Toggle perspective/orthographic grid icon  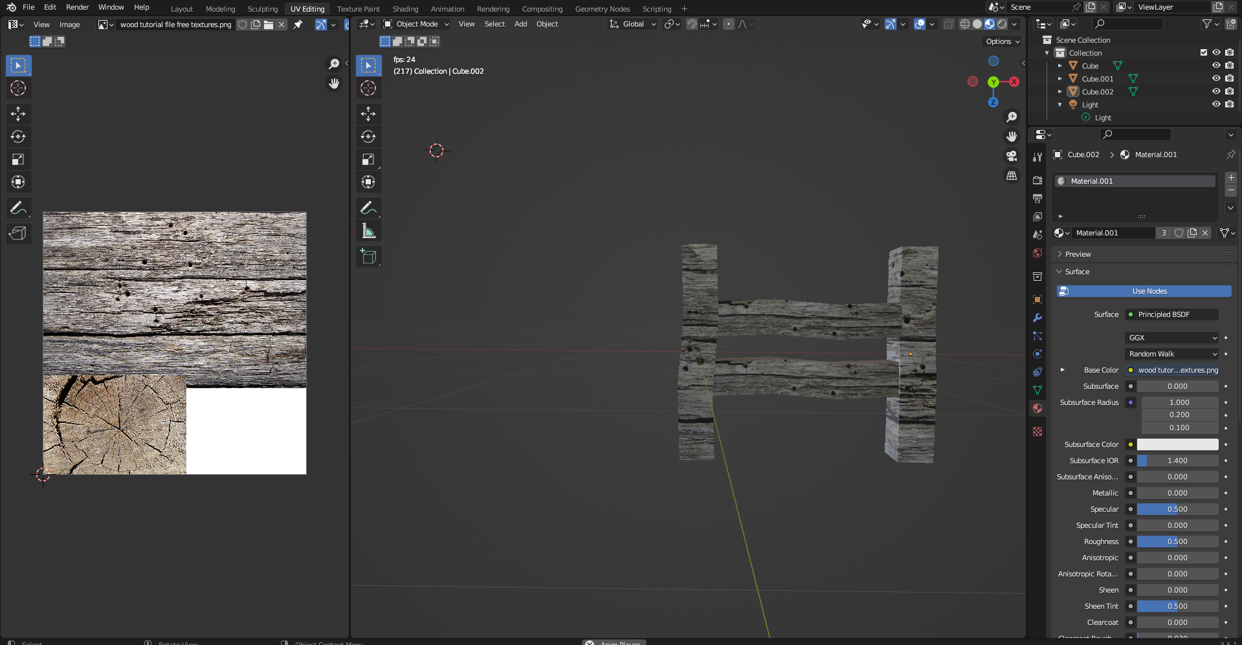[x=1011, y=176]
